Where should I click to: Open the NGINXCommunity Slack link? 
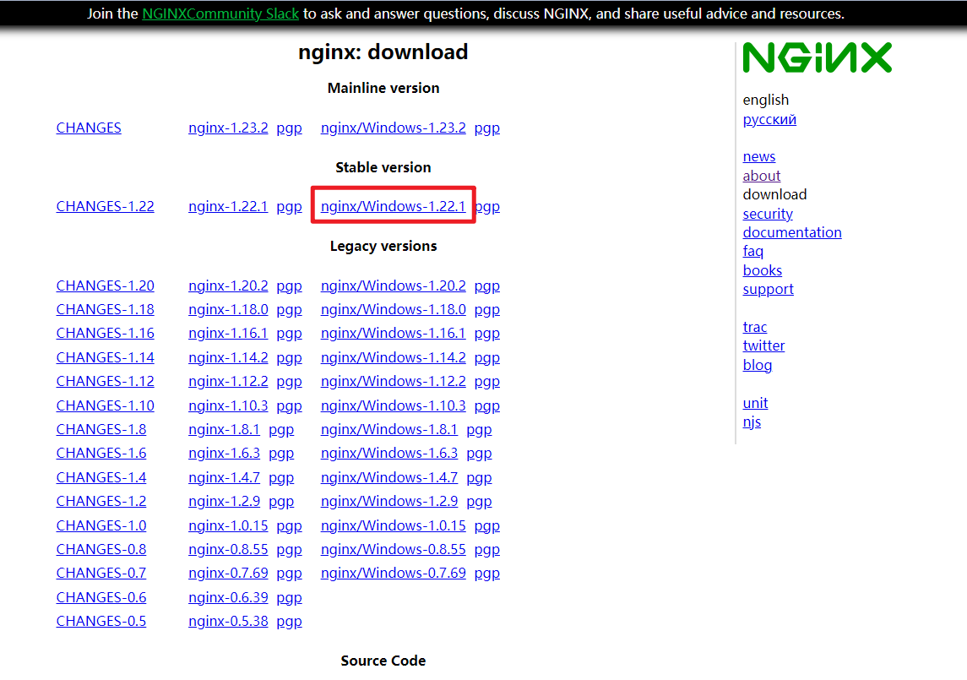click(x=220, y=14)
